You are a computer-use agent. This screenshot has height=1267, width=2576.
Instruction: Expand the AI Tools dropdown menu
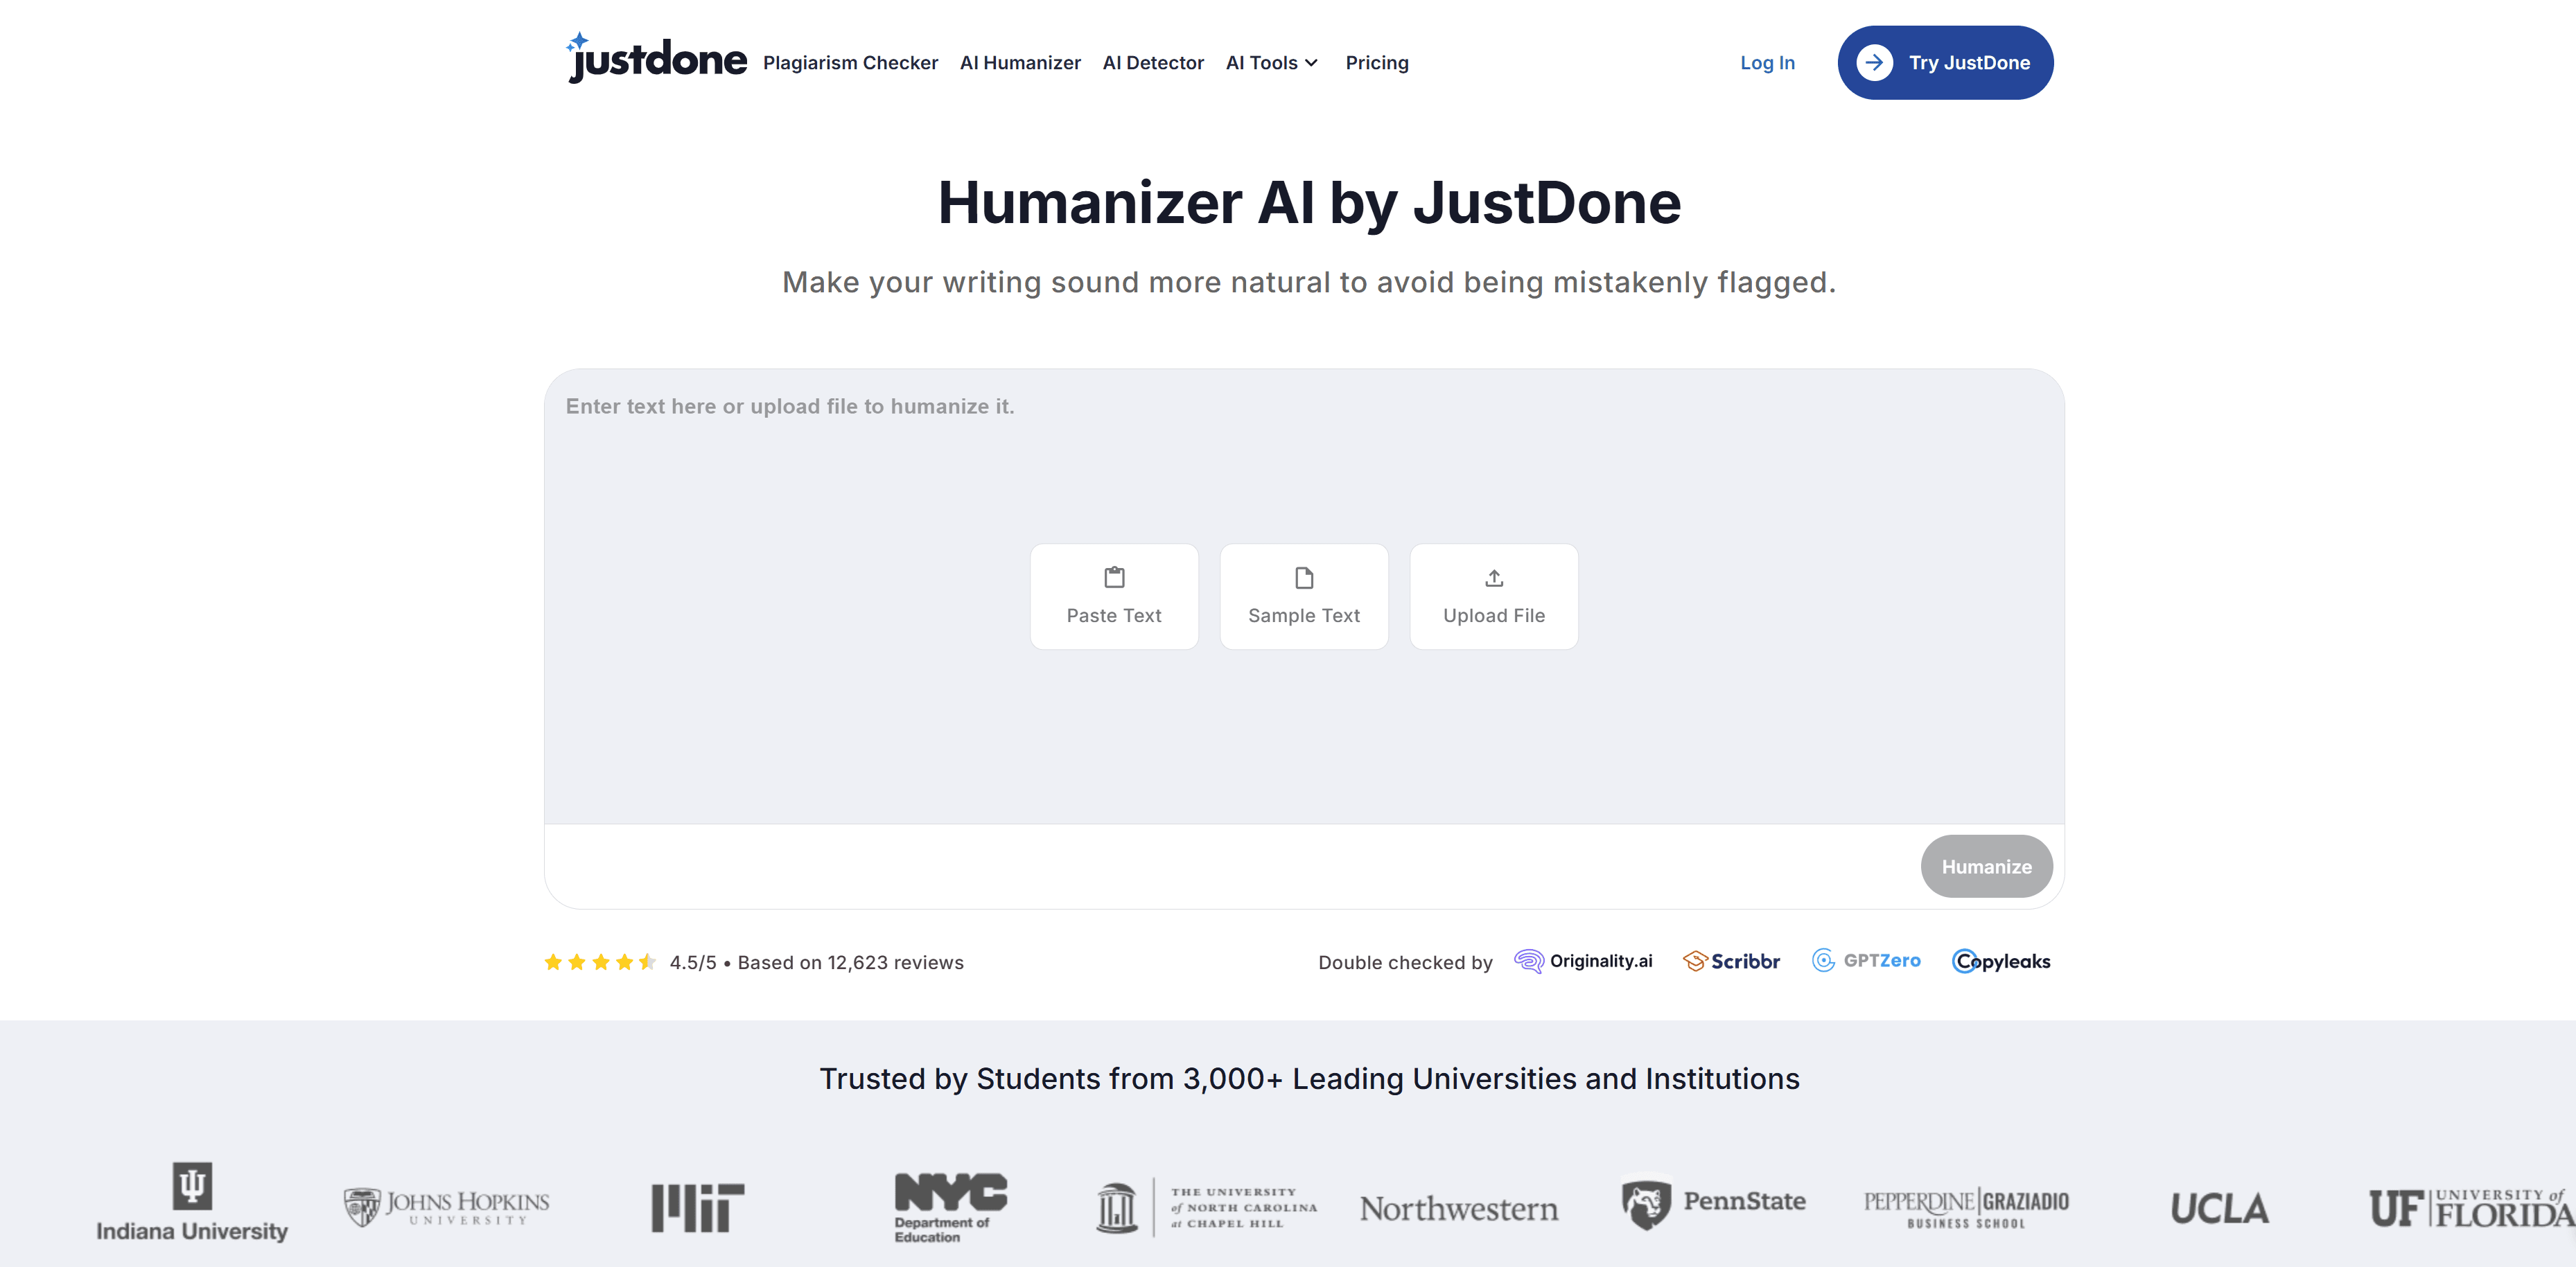(1272, 63)
